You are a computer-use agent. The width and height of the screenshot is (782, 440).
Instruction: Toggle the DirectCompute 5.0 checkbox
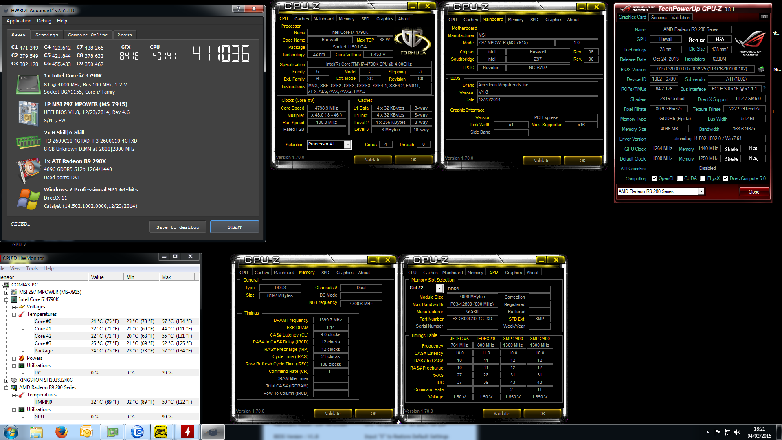coord(725,178)
